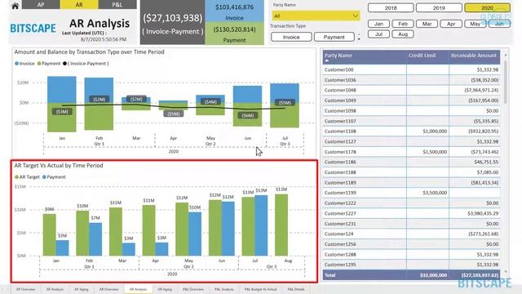Select the Customer1186 row
This screenshot has height=294, width=522.
click(x=411, y=162)
